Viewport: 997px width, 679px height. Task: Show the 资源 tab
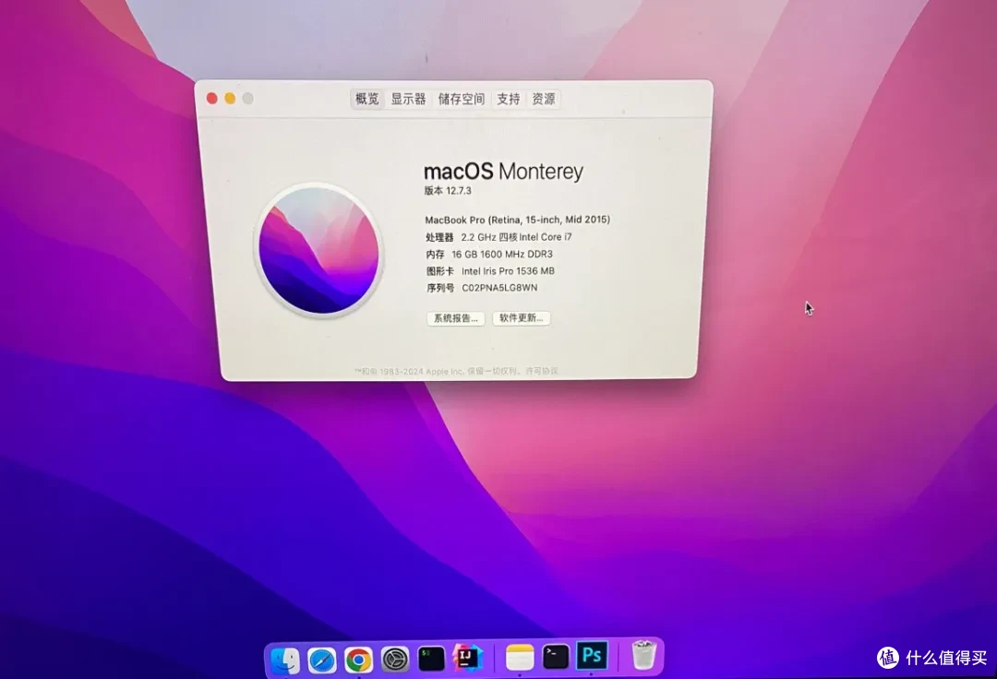pos(544,99)
